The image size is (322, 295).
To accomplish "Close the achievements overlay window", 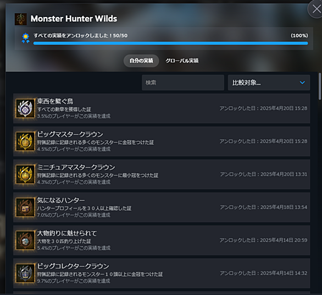I will [317, 9].
